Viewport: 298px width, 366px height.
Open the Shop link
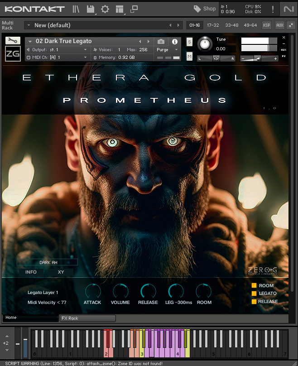point(205,9)
